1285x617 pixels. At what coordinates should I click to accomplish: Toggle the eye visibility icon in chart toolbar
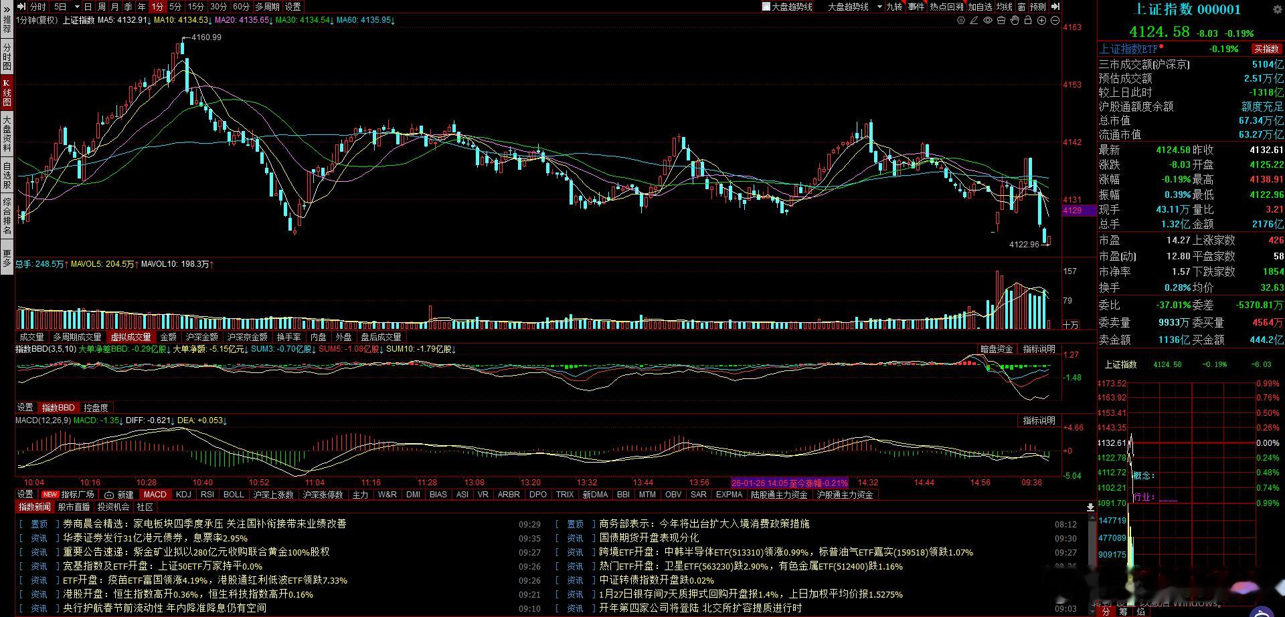click(x=988, y=21)
